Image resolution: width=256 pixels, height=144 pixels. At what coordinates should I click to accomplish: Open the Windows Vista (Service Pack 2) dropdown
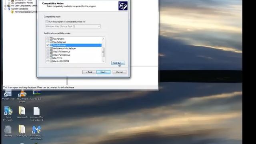point(73,26)
